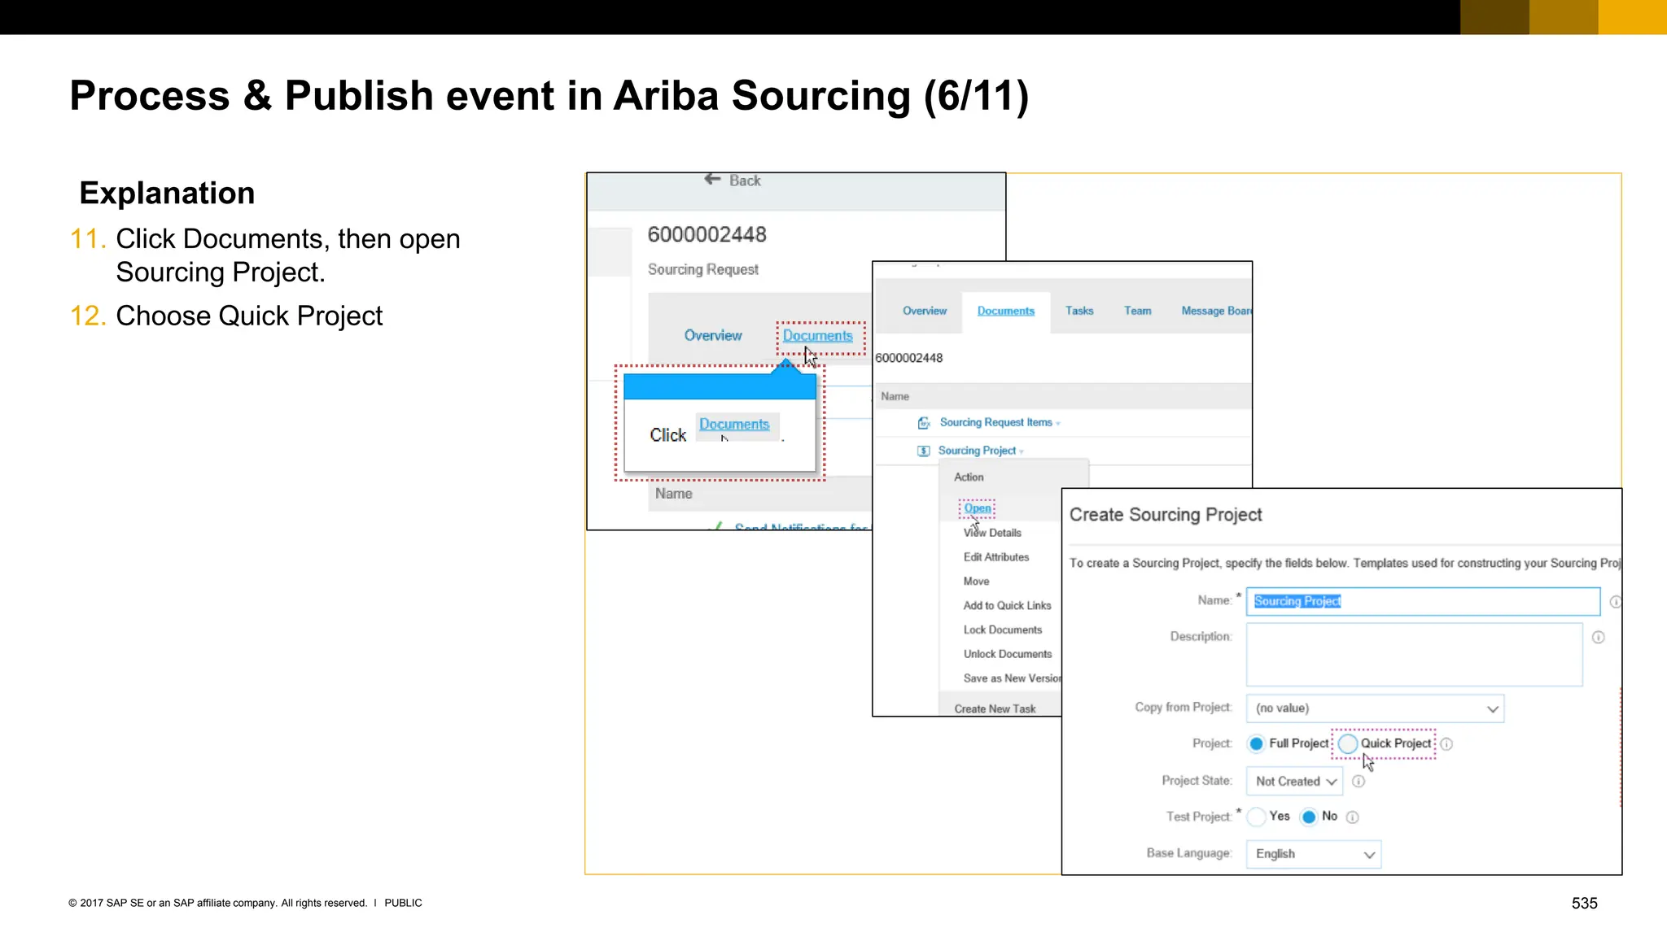Viewport: 1667px width, 937px height.
Task: Switch to the Team tab
Action: click(x=1138, y=311)
